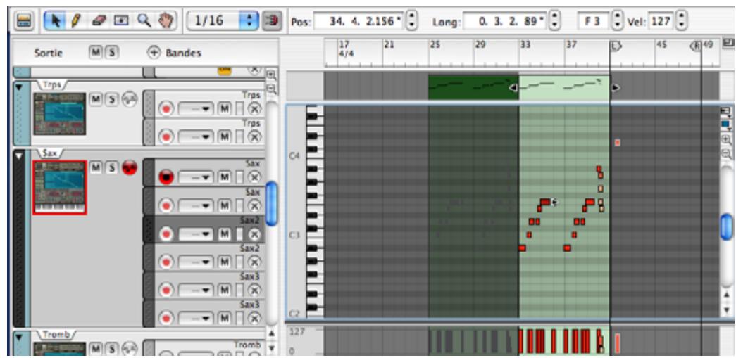Delete the armed Sax lane with X
The height and width of the screenshot is (358, 736).
coord(254,177)
